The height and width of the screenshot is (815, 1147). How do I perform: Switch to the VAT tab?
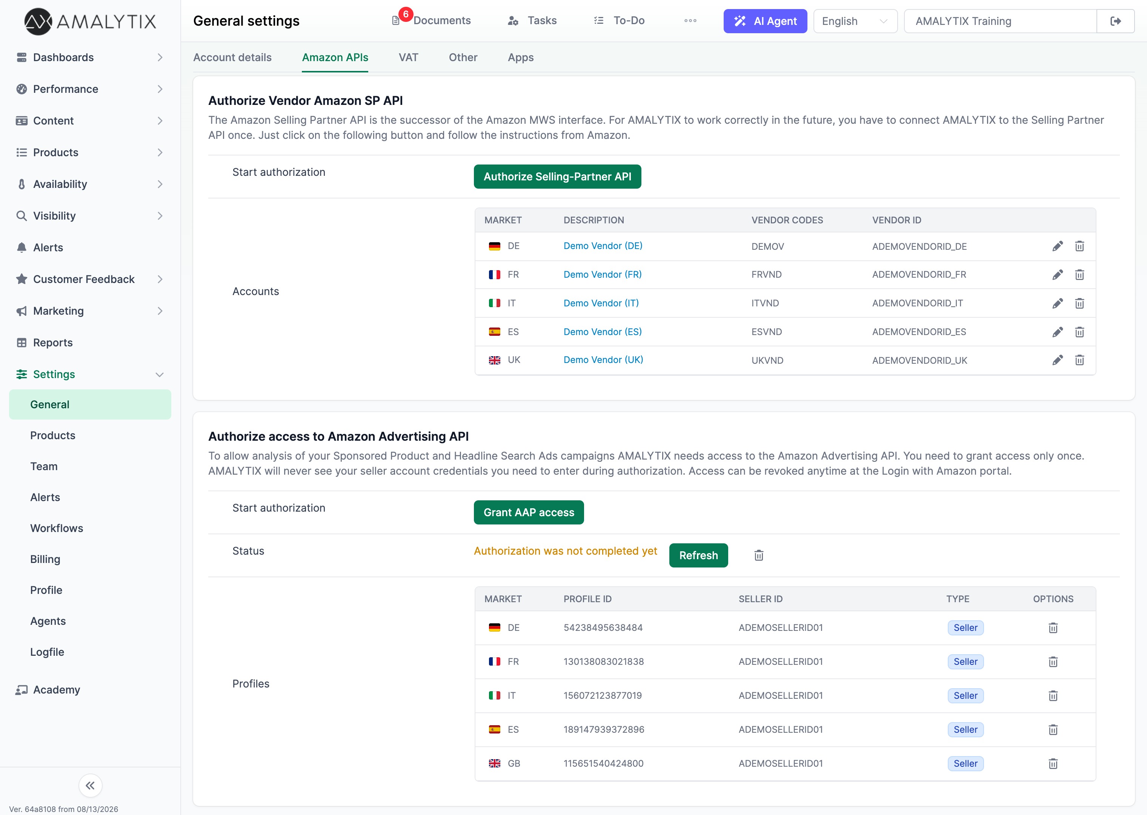tap(408, 57)
